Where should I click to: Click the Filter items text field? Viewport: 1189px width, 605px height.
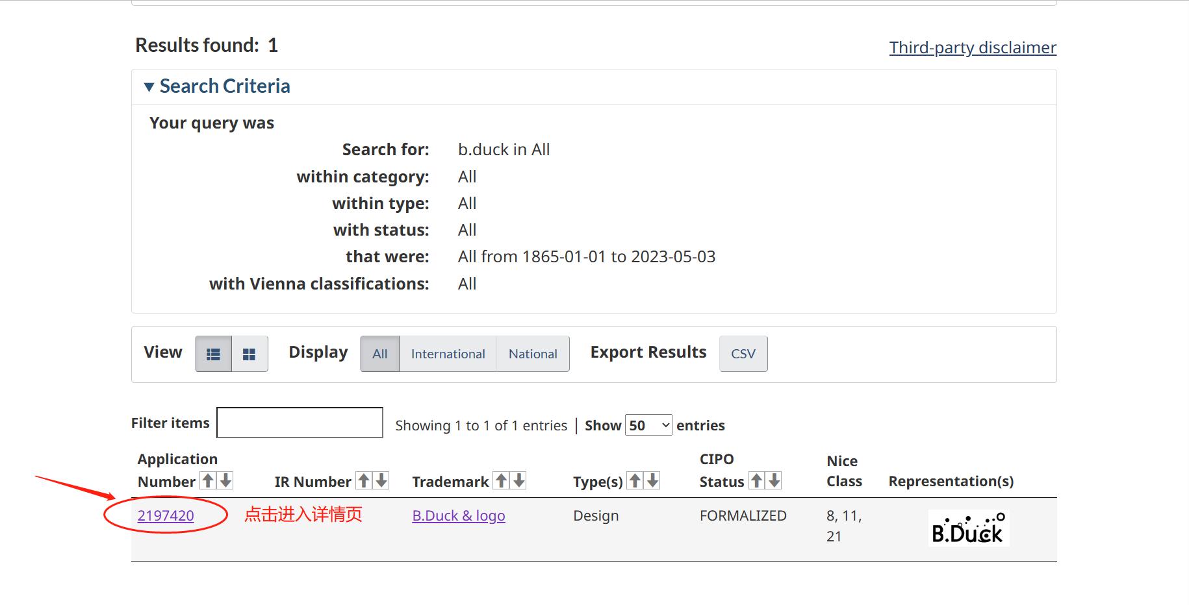(x=300, y=423)
